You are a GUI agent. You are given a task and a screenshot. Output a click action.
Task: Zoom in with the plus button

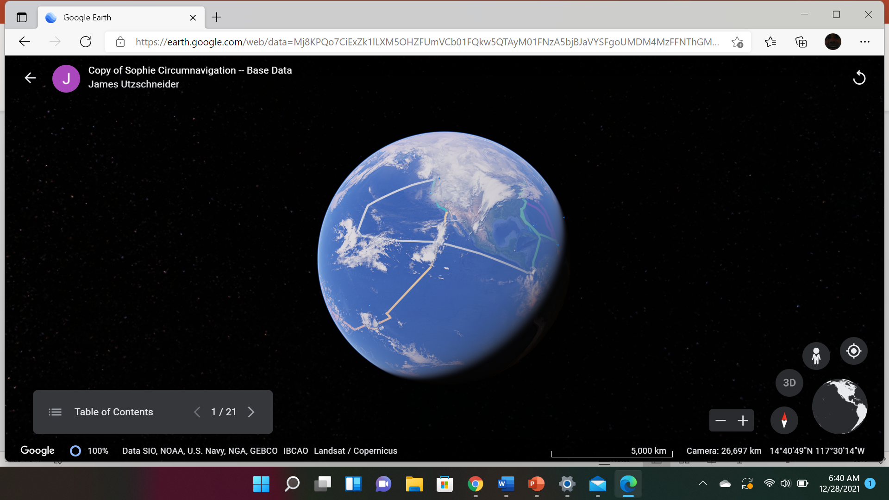click(743, 421)
